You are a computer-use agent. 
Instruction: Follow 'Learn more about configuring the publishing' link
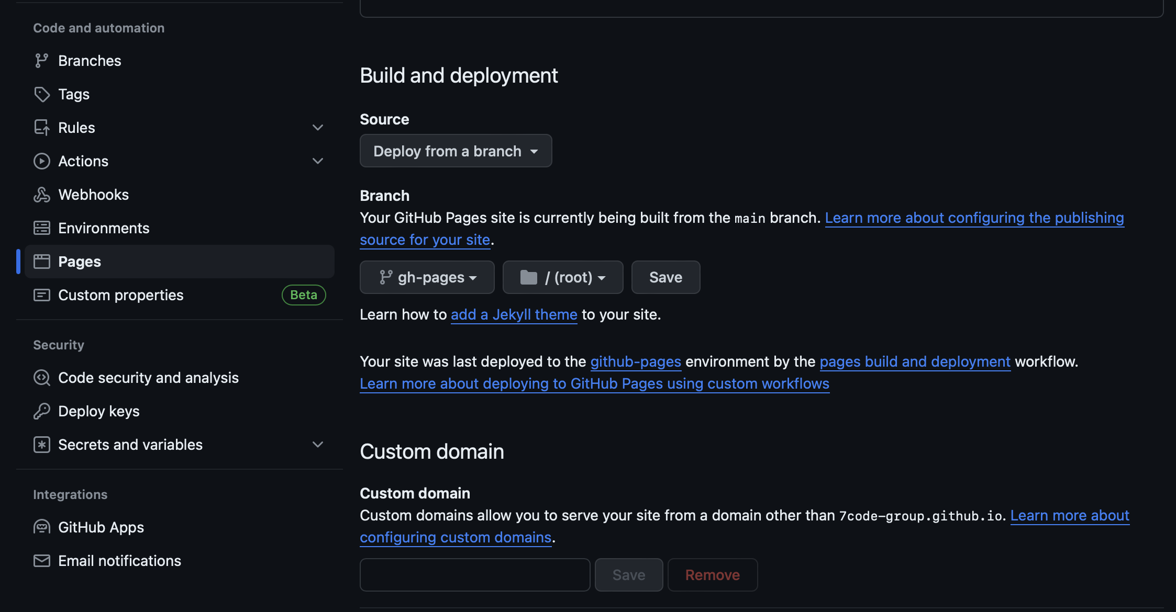pyautogui.click(x=974, y=218)
